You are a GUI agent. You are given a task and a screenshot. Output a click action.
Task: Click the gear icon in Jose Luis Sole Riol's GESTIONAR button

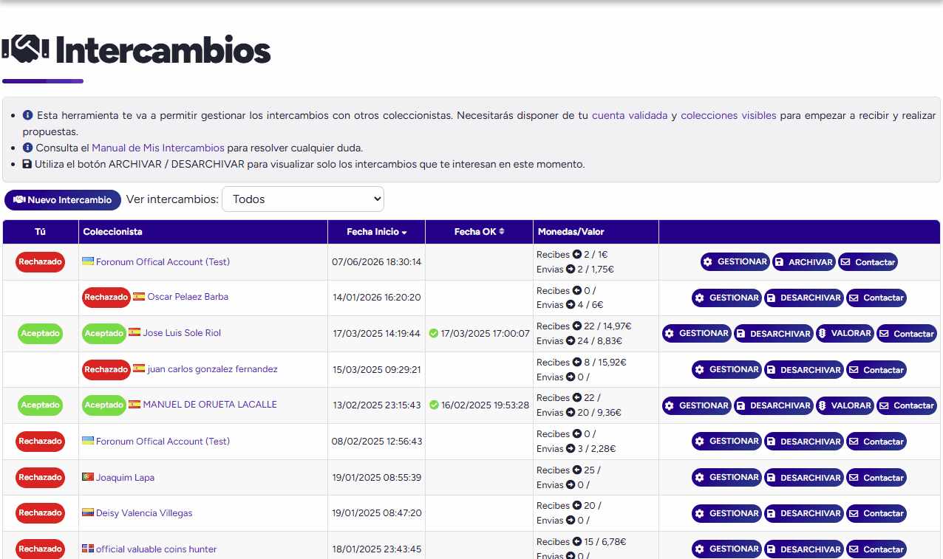pyautogui.click(x=670, y=334)
